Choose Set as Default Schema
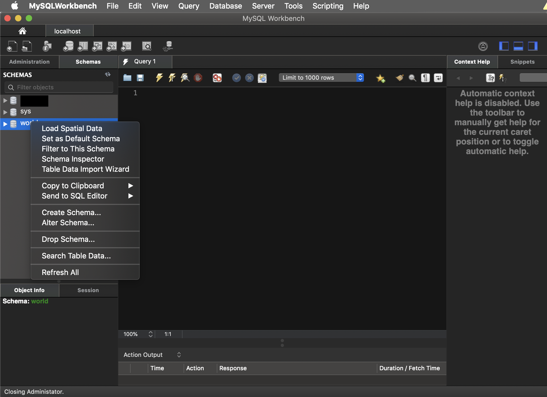The height and width of the screenshot is (397, 547). tap(81, 139)
